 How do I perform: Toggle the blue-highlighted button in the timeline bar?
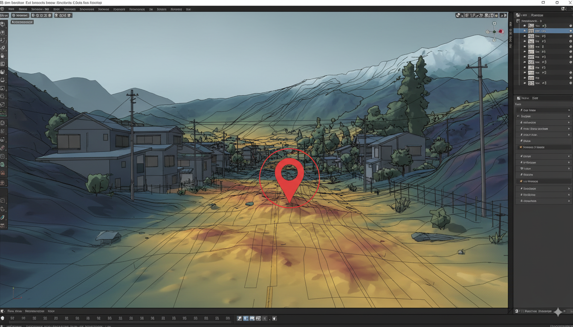tap(246, 318)
